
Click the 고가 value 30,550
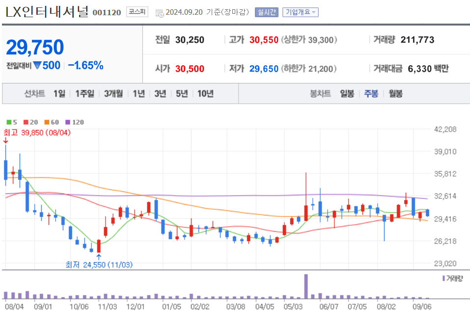click(x=264, y=40)
